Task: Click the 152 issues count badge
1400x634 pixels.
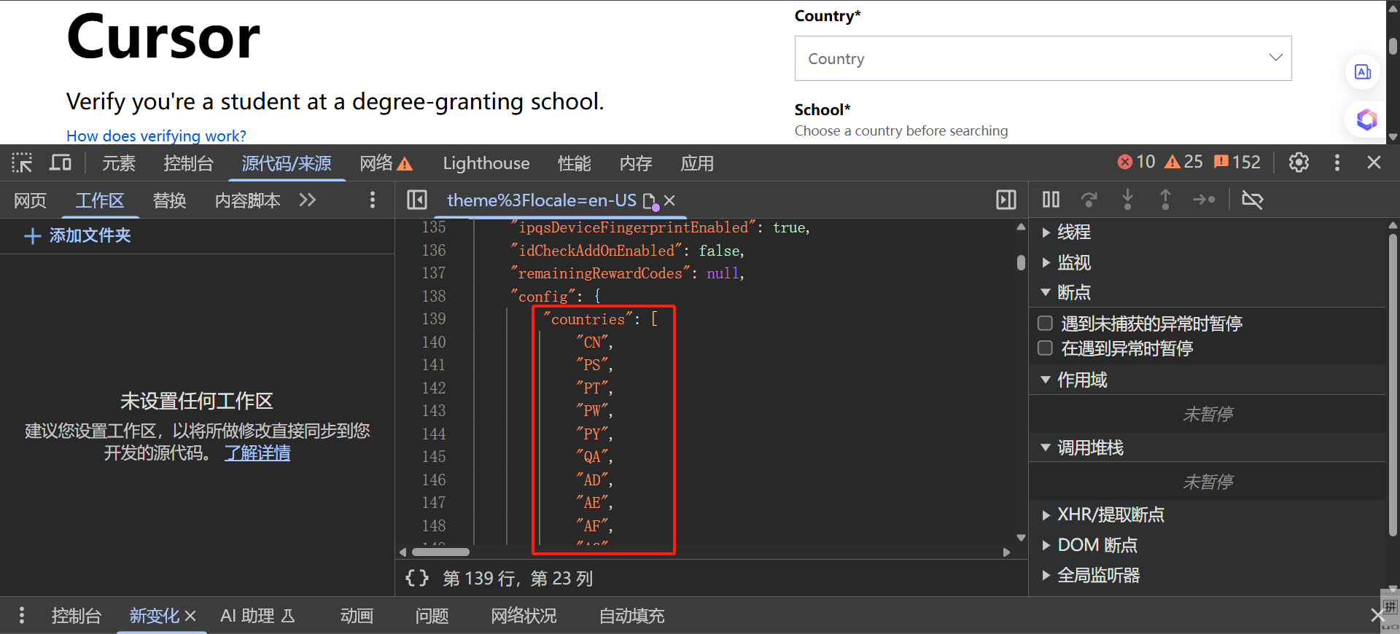Action: click(1237, 162)
